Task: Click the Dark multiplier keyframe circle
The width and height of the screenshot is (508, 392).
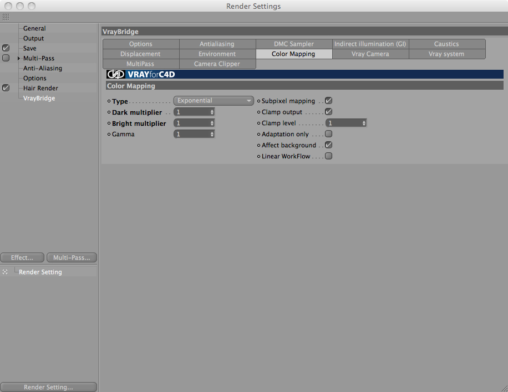Action: pos(109,112)
